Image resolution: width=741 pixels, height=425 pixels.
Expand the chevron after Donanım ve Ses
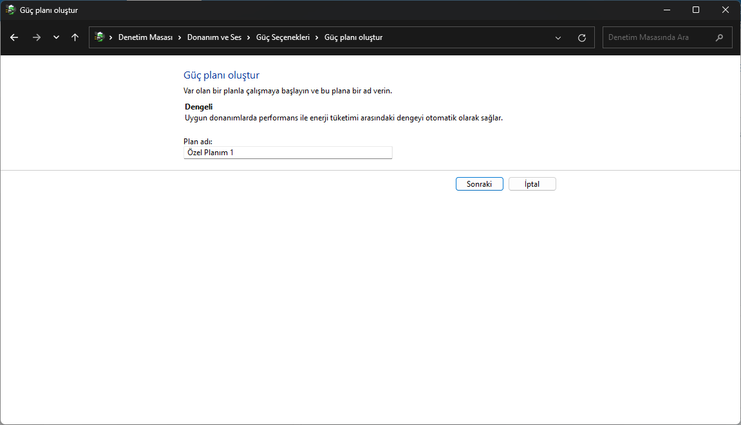249,37
